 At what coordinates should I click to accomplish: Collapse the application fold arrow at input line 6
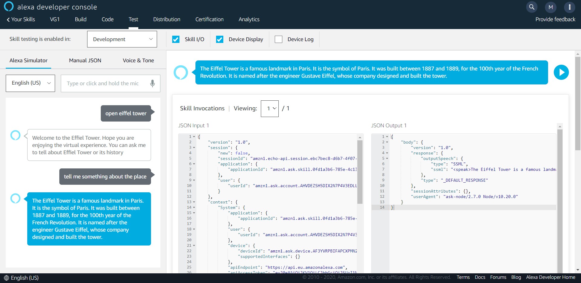click(x=194, y=164)
